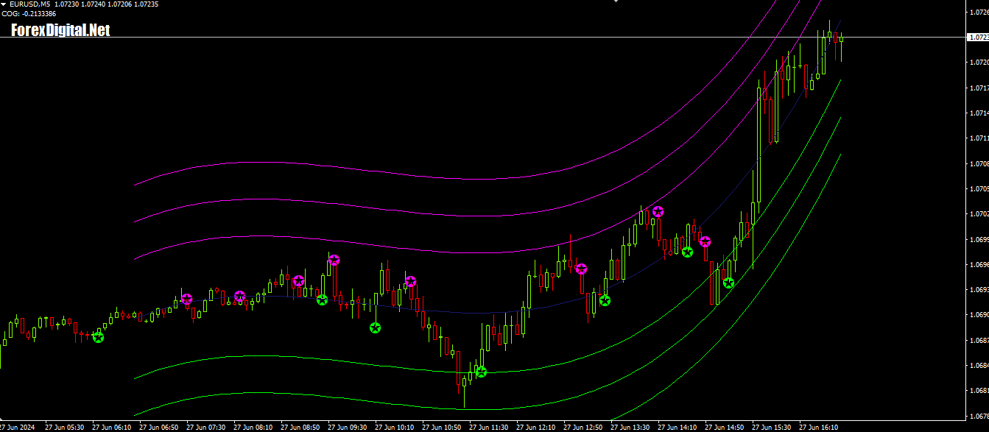Click the ForexDigital.Net watermark text
This screenshot has height=432, width=989.
pyautogui.click(x=60, y=30)
